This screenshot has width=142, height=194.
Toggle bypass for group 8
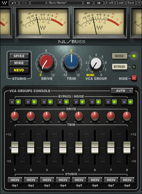(x=124, y=102)
